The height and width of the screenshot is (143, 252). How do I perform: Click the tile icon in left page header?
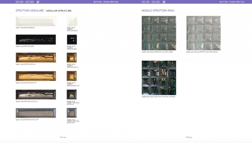coord(38,2)
